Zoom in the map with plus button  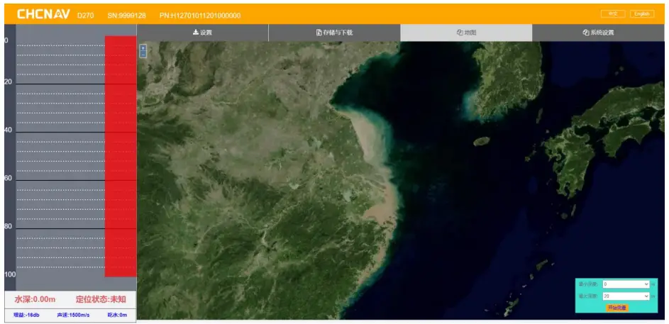pyautogui.click(x=143, y=48)
